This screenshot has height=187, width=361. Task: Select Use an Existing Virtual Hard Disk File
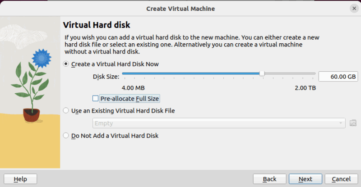(66, 110)
